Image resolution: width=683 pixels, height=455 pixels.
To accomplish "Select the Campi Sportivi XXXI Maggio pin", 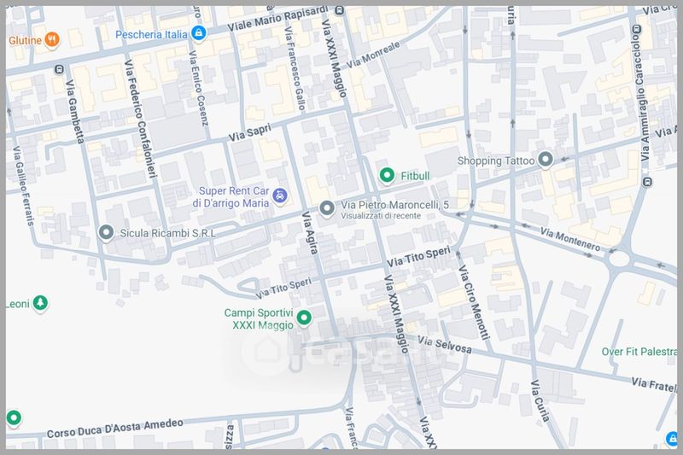I will coord(303,319).
